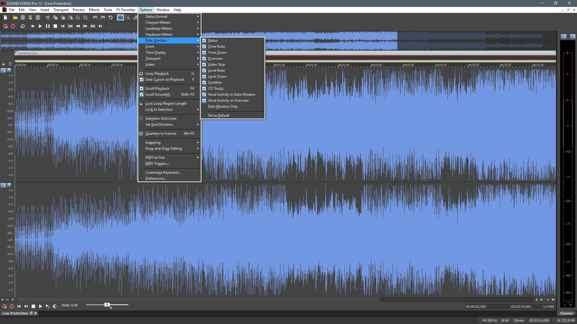Viewport: 577px width, 324px height.
Task: Click Go to Start in data window transport
Action: click(19, 306)
